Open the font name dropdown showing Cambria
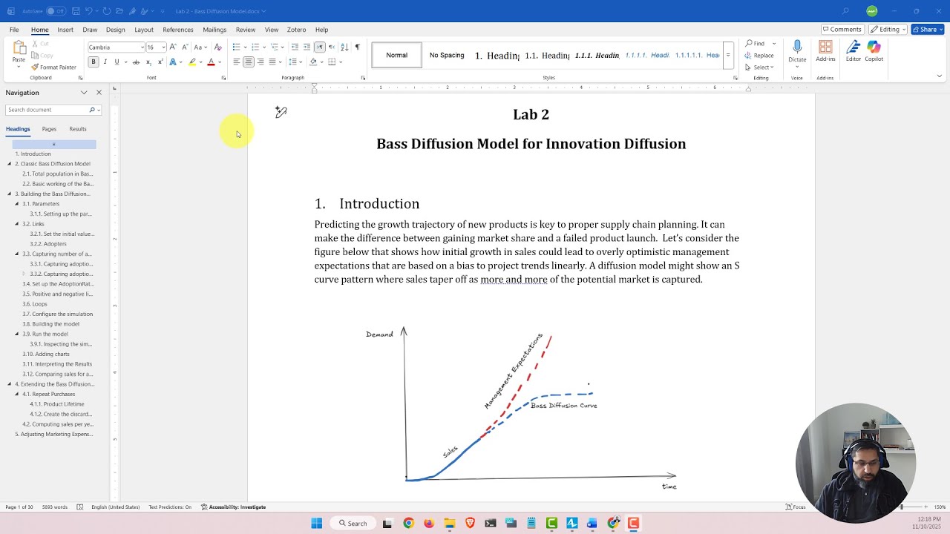 [141, 47]
